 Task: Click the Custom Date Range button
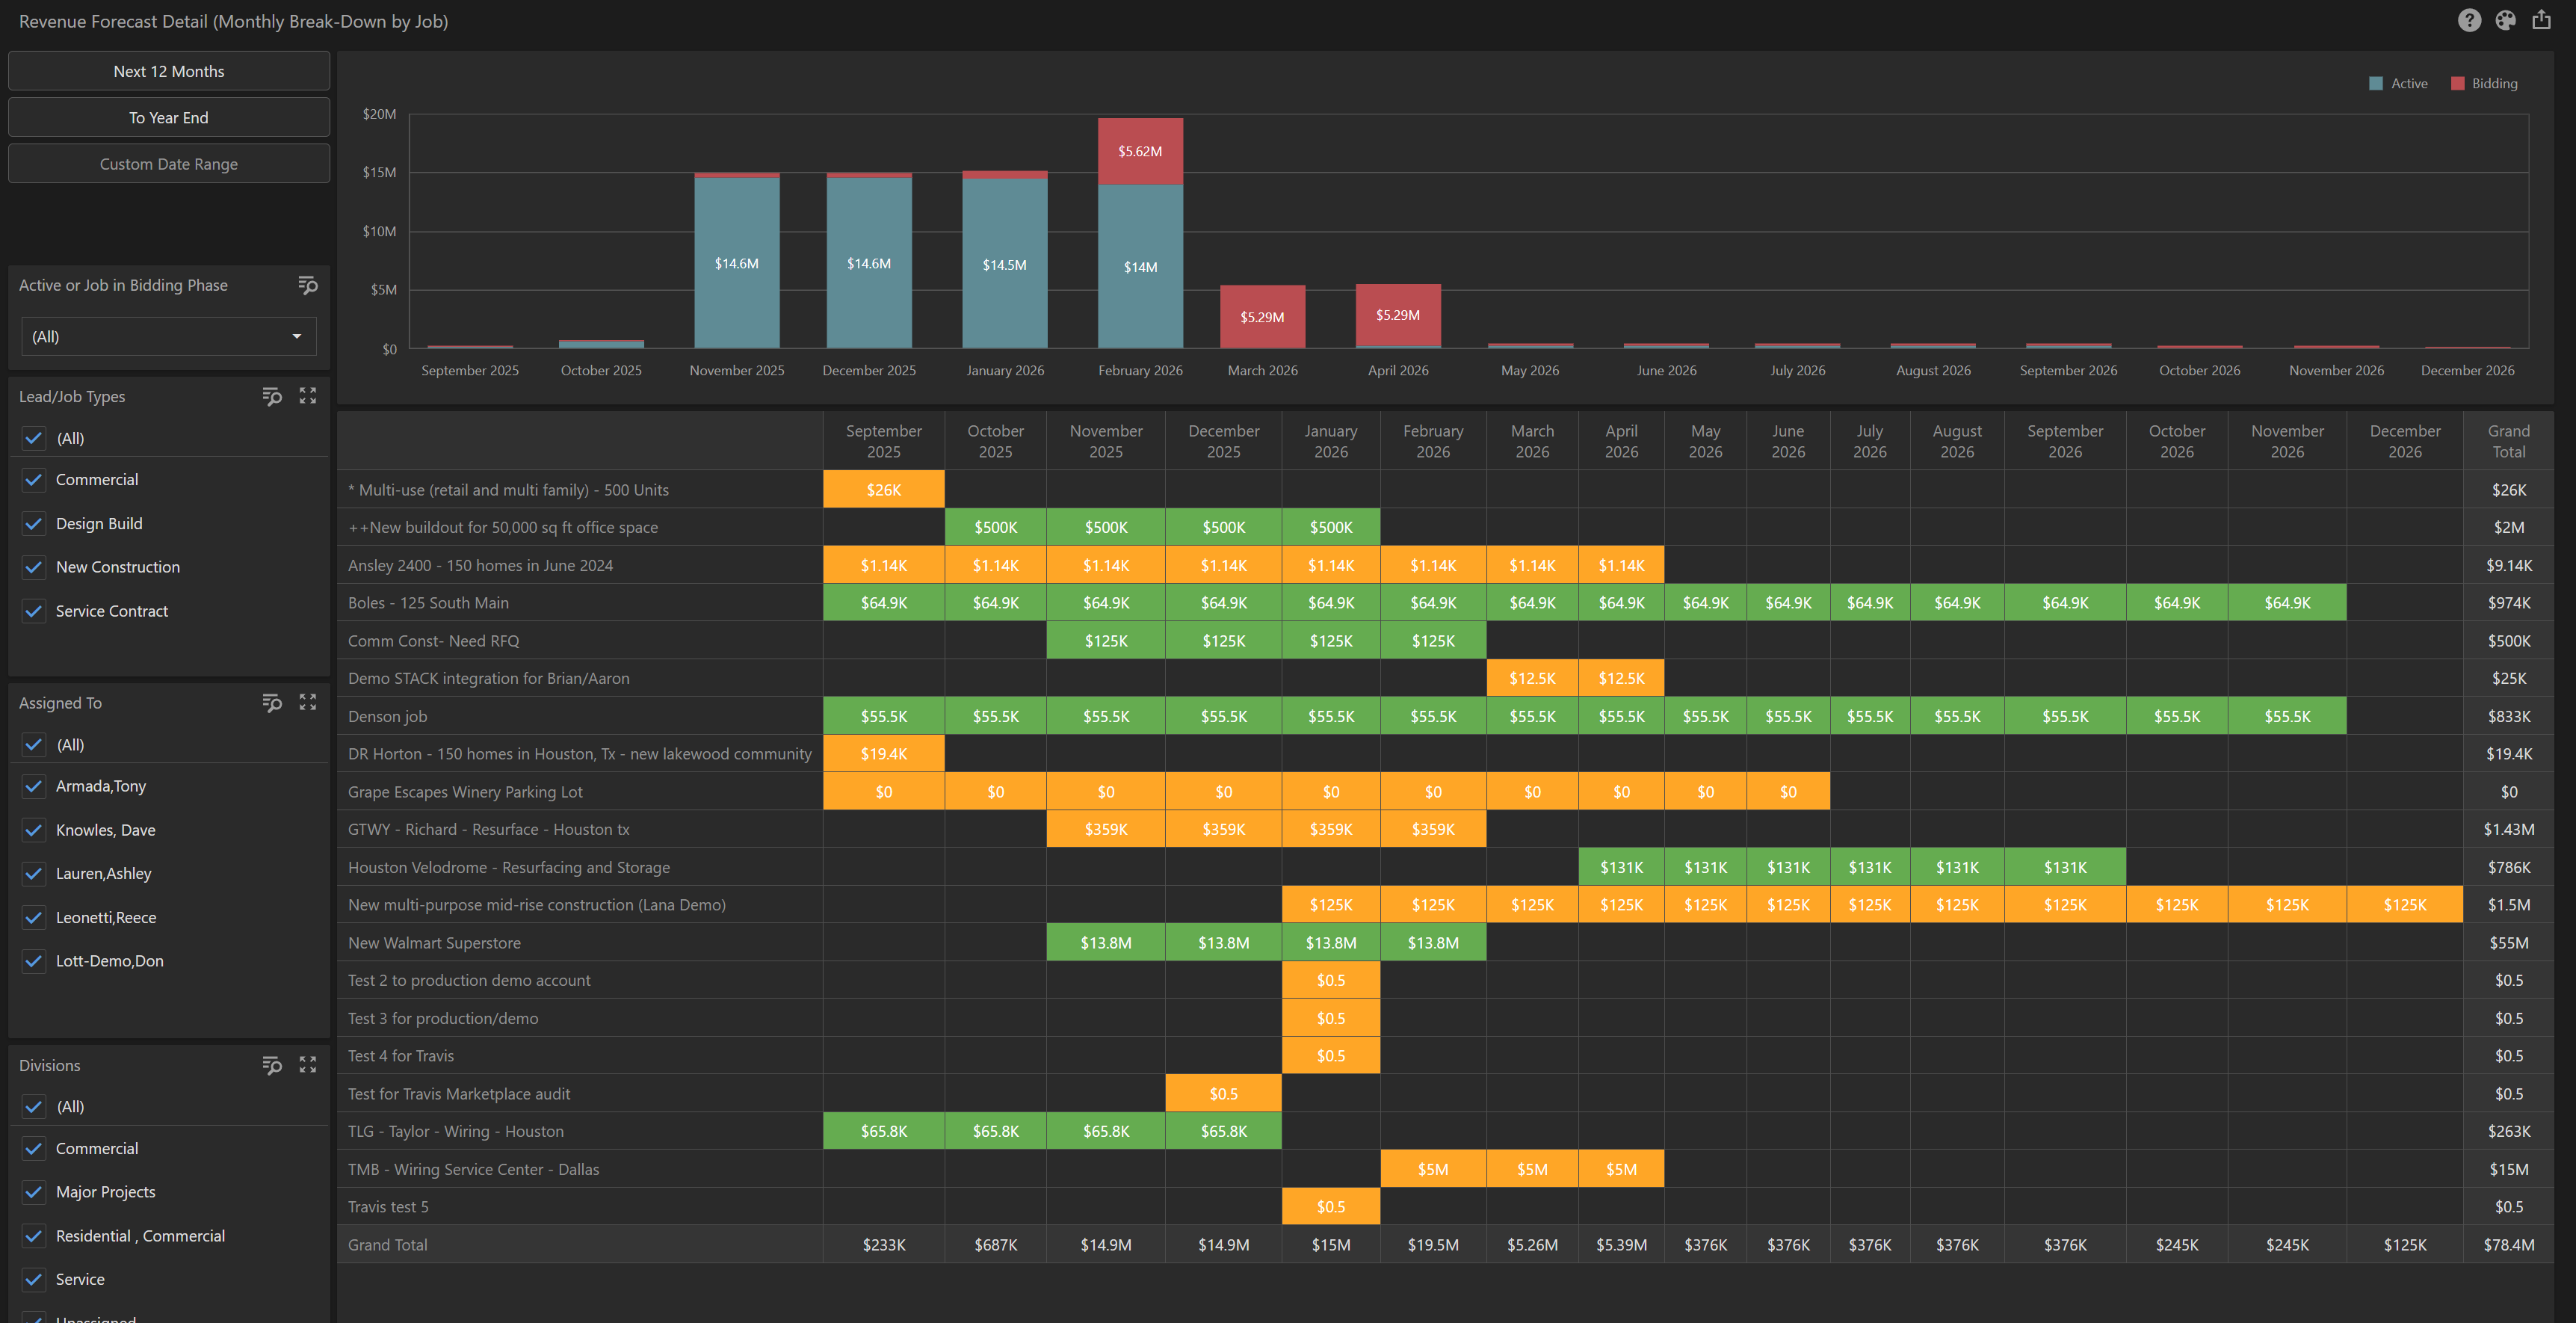click(168, 164)
